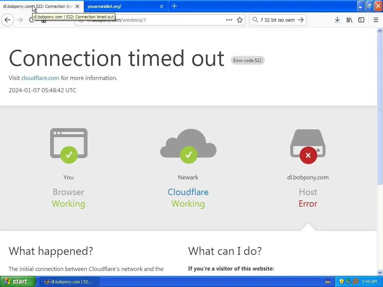This screenshot has height=287, width=383.
Task: Click the URL address bar
Action: pyautogui.click(x=160, y=20)
